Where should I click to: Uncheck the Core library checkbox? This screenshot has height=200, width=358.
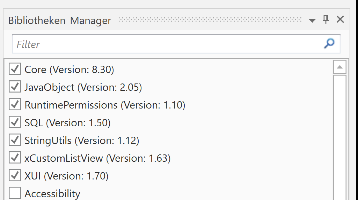[15, 69]
